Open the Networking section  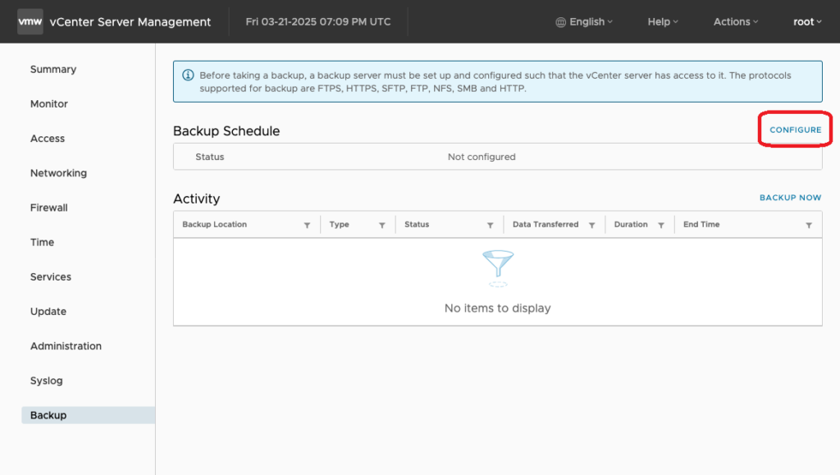58,173
